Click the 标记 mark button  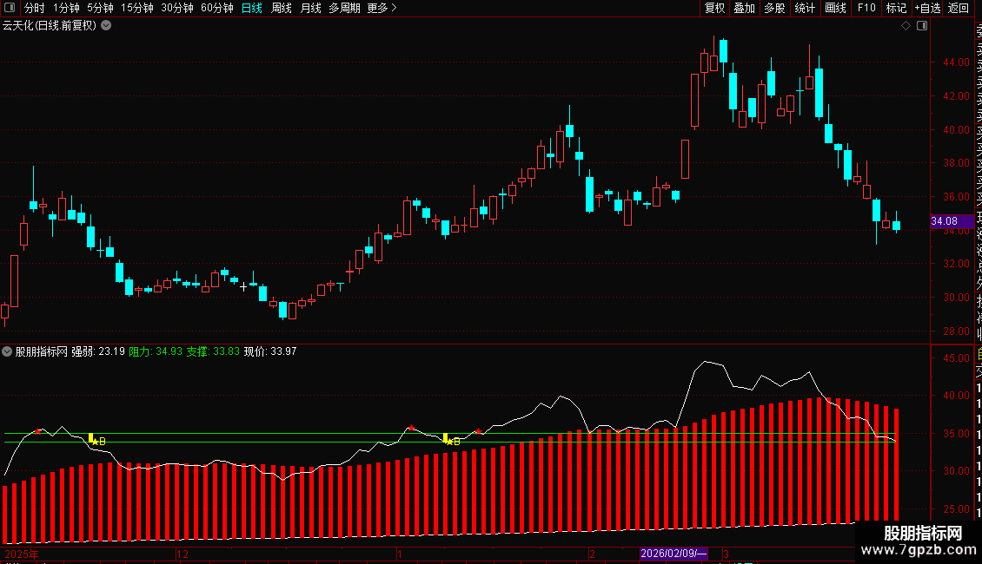pos(896,8)
